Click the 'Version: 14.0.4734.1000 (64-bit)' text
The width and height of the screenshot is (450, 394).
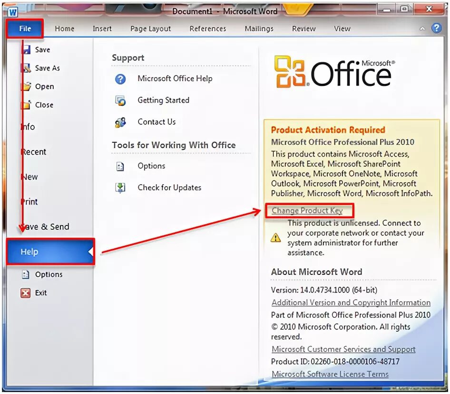pyautogui.click(x=324, y=290)
